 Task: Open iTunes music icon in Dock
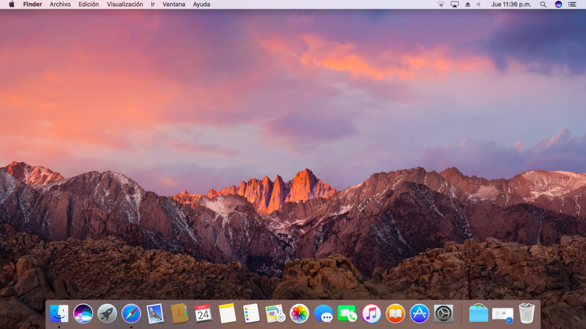pyautogui.click(x=372, y=313)
